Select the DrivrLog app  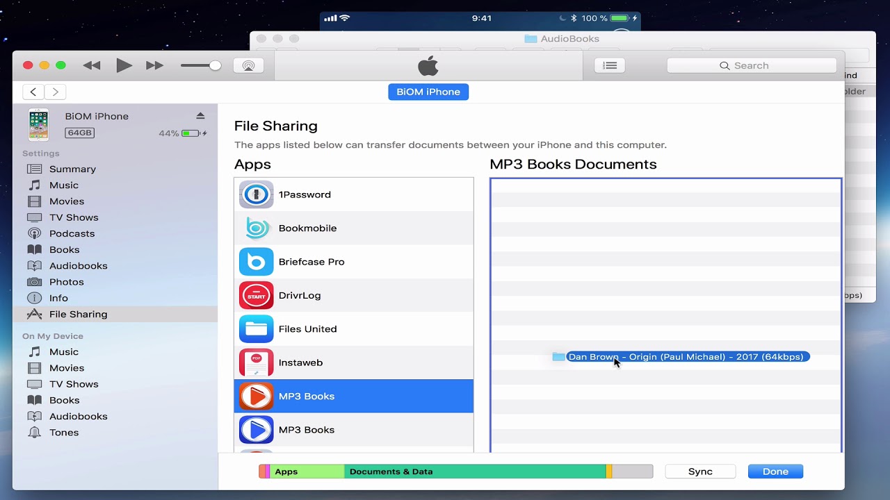point(354,295)
